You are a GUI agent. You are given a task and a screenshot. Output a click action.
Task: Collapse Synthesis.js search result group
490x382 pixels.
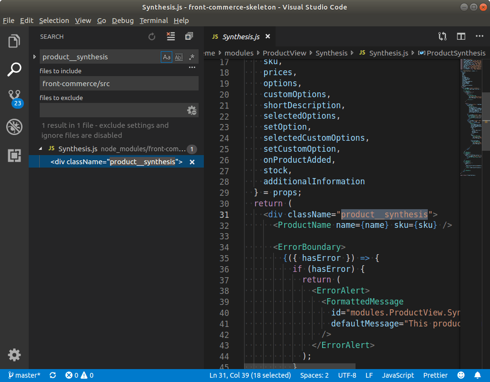41,149
